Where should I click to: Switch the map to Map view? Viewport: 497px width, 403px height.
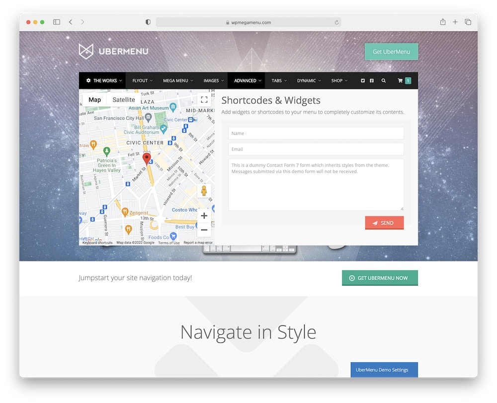[x=94, y=100]
